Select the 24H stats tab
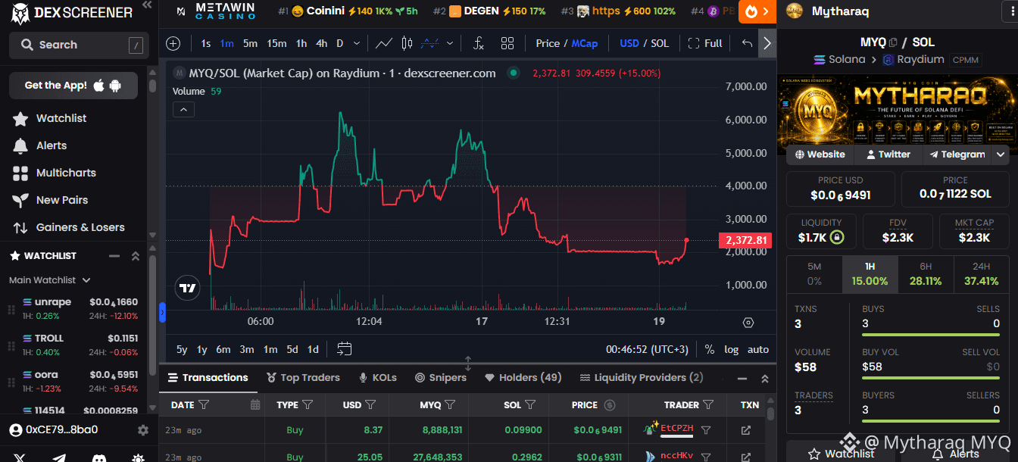 click(x=981, y=274)
